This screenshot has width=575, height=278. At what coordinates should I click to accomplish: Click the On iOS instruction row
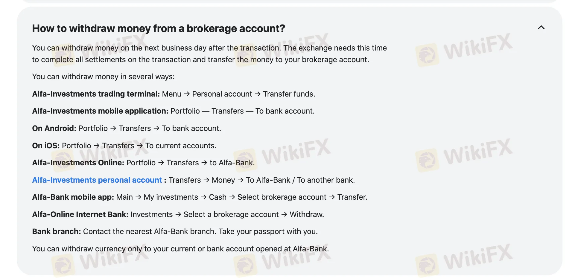pyautogui.click(x=124, y=146)
